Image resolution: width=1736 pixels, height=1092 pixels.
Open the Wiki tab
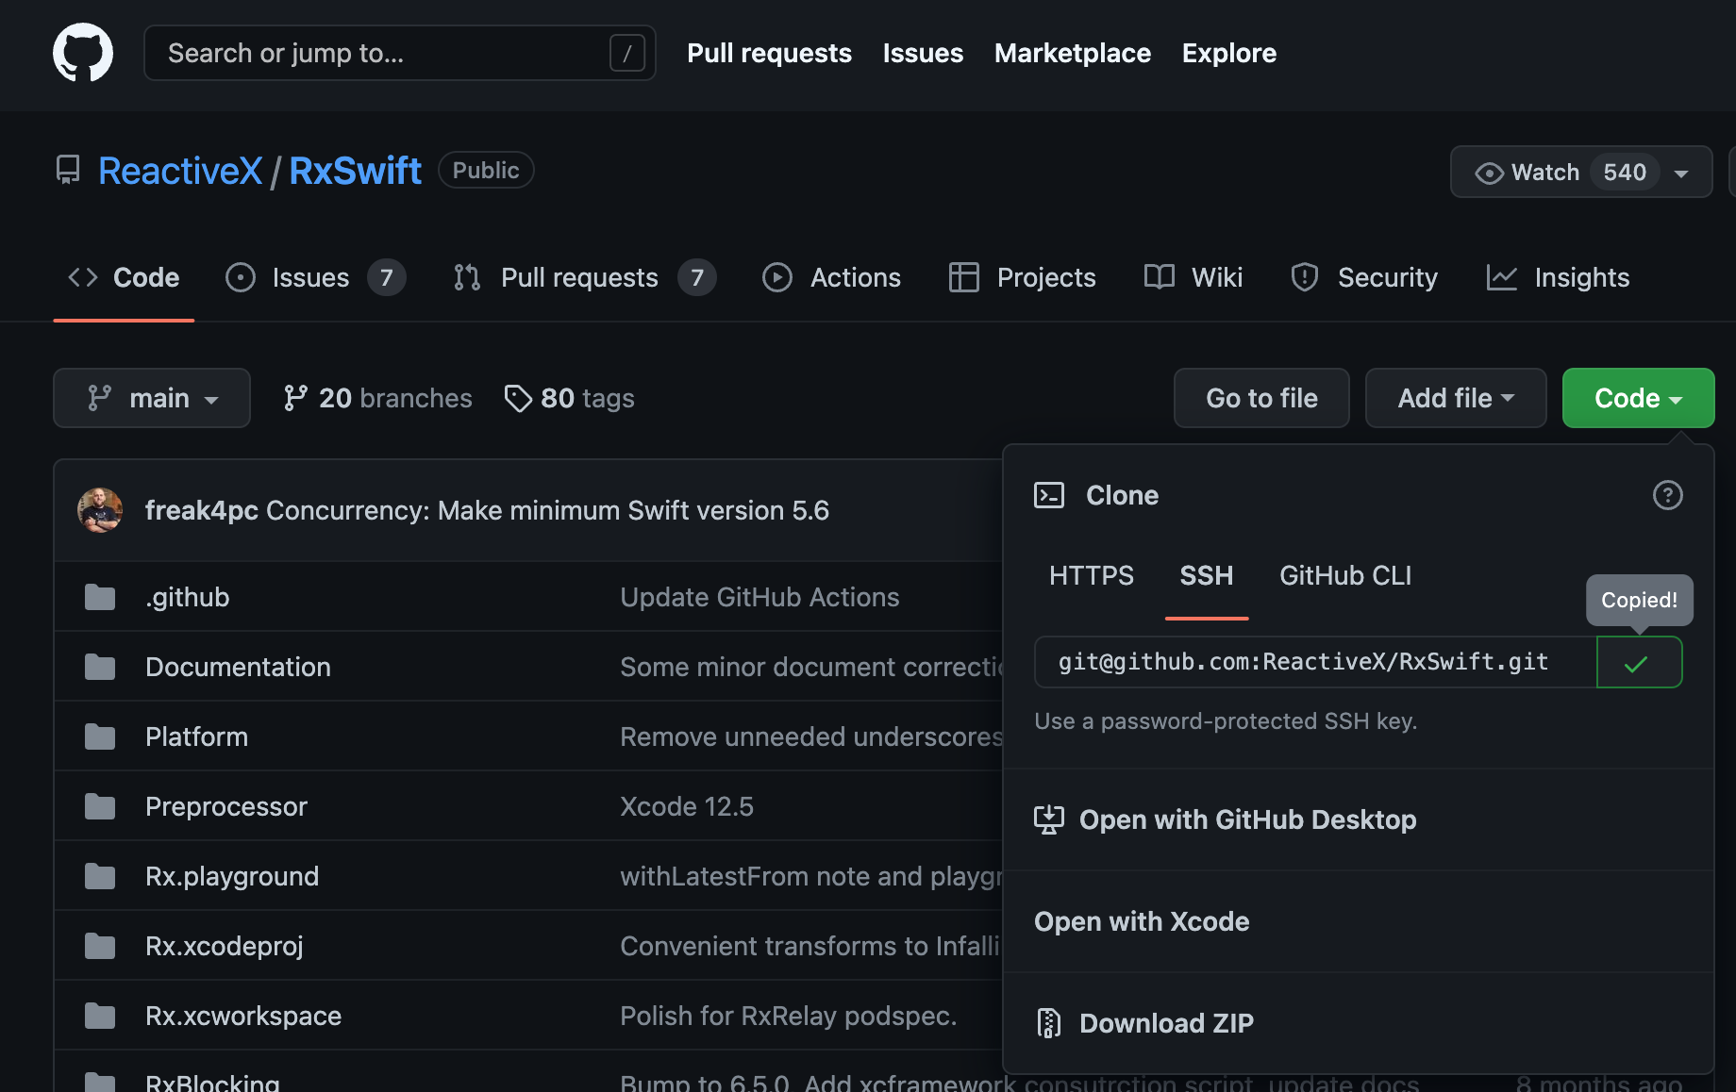(1193, 277)
